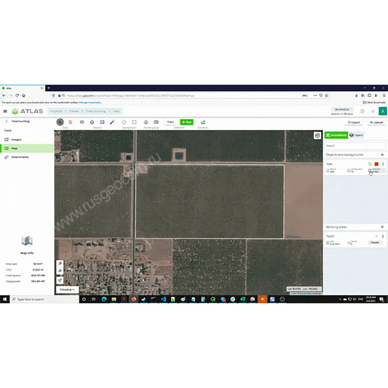Expand the Timeline panel

click(x=67, y=289)
